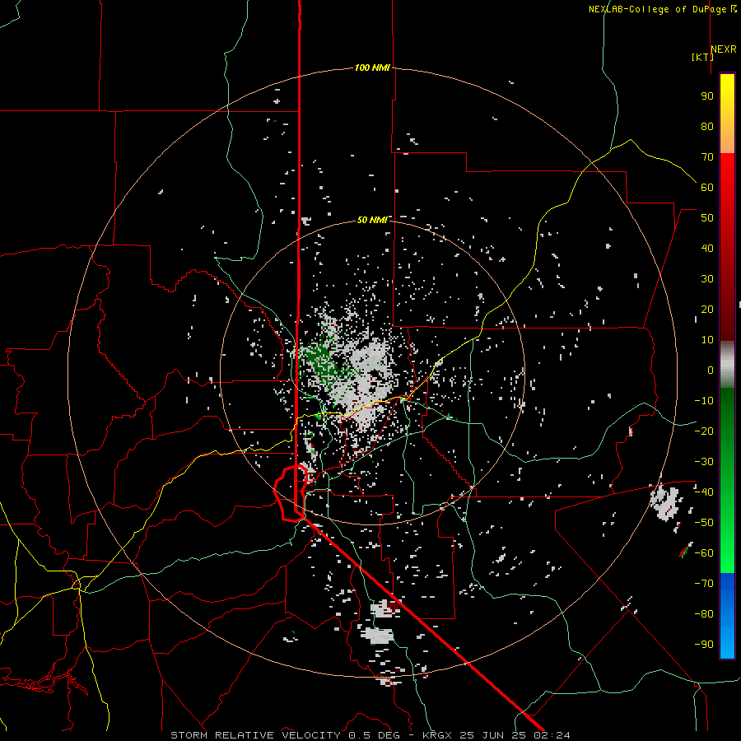The width and height of the screenshot is (741, 741).
Task: Click the "100 NMI" range ring label
Action: click(372, 68)
